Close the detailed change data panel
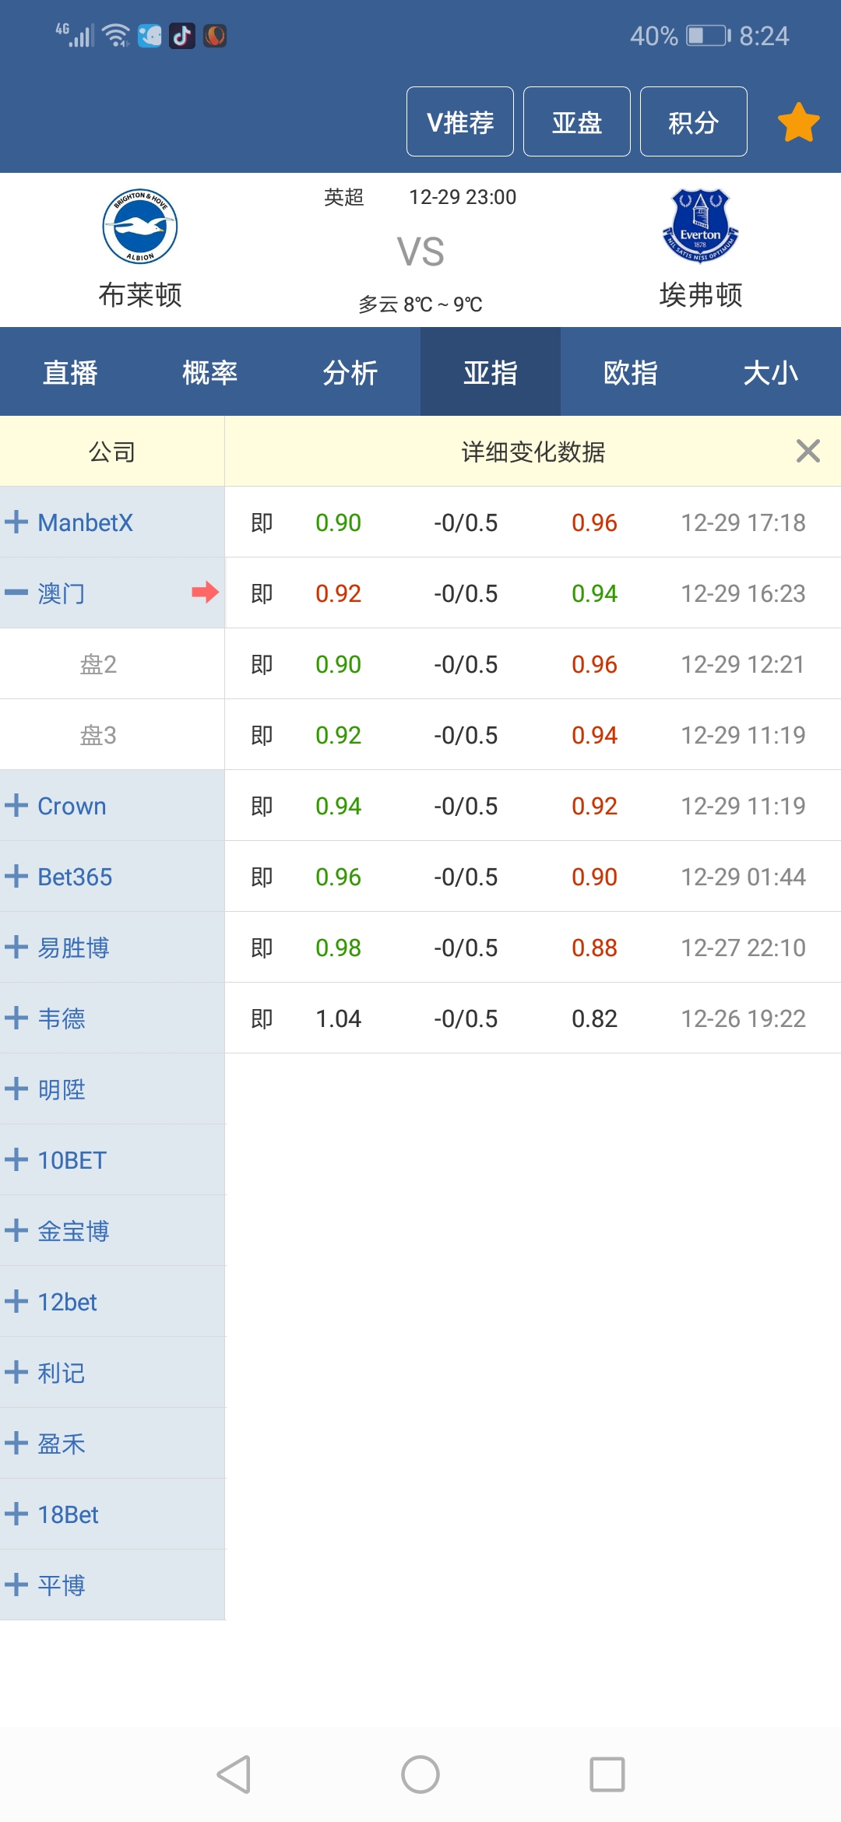841x1822 pixels. tap(808, 451)
